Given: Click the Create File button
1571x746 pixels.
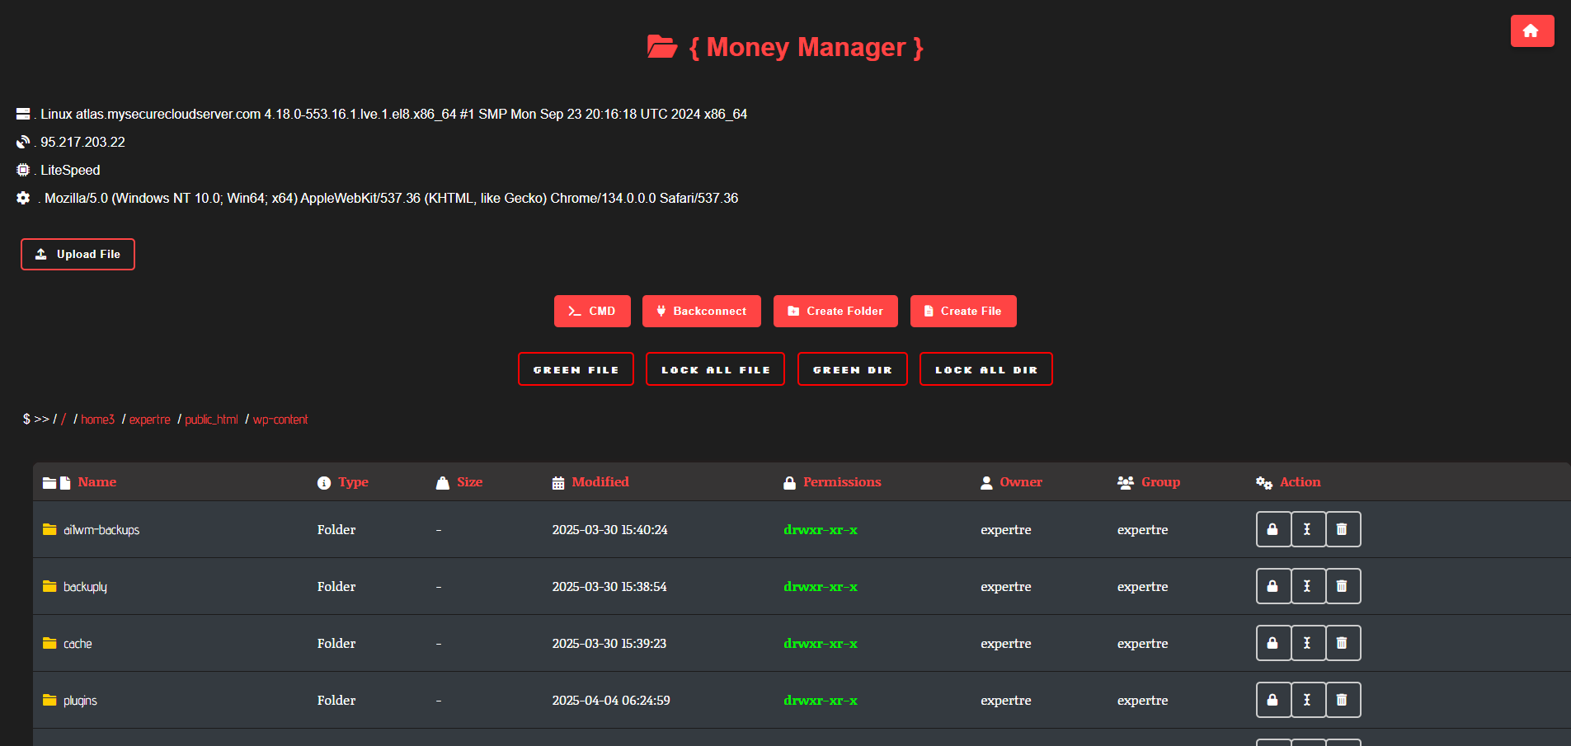Looking at the screenshot, I should pos(962,312).
